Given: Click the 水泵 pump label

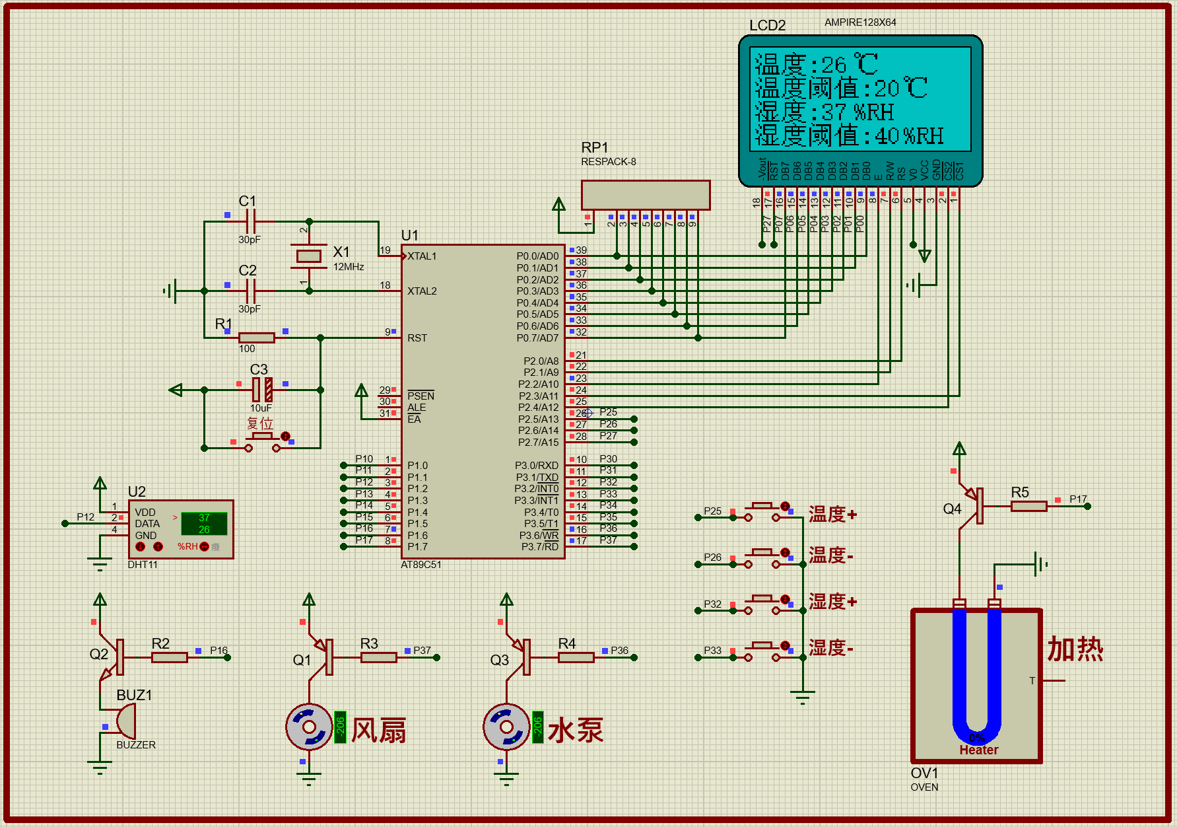Looking at the screenshot, I should 576,731.
